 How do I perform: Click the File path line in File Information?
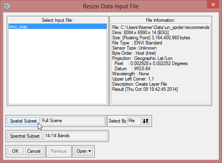pos(161,27)
